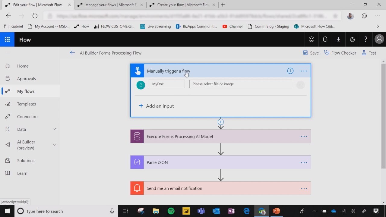Expand the Parse JSON step
Image resolution: width=386 pixels, height=217 pixels.
[x=221, y=162]
